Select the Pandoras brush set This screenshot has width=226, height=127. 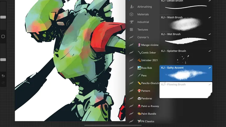click(x=145, y=98)
